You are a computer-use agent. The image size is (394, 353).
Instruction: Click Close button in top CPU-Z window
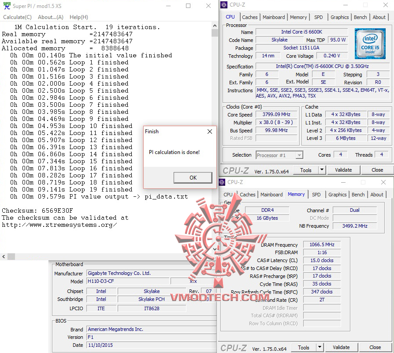tap(377, 170)
